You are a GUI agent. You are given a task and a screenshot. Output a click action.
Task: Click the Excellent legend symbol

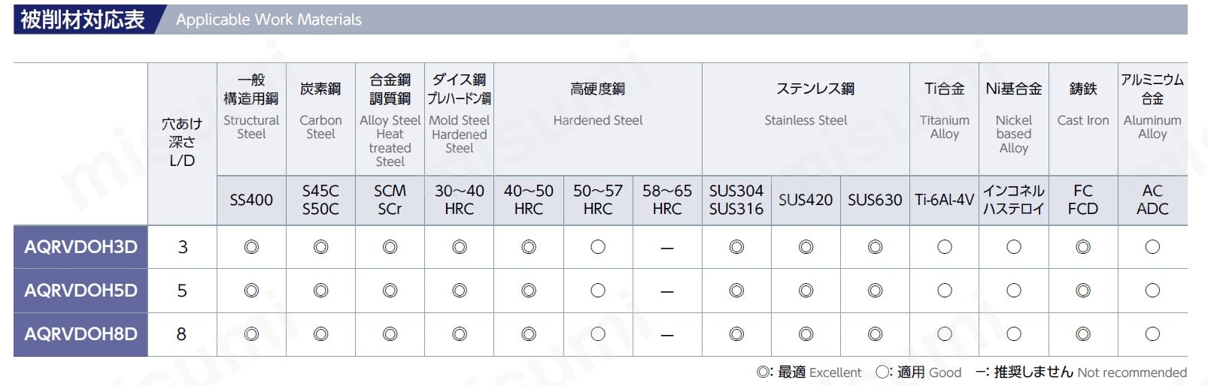[763, 372]
